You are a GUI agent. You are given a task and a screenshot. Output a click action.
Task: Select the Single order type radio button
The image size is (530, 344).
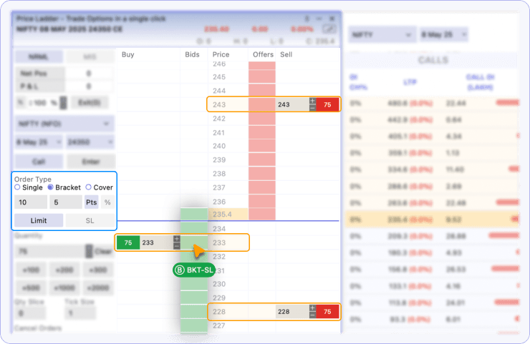[x=18, y=187]
